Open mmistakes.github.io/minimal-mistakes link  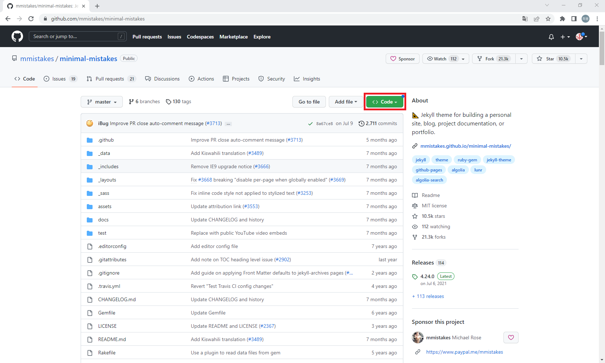coord(466,146)
